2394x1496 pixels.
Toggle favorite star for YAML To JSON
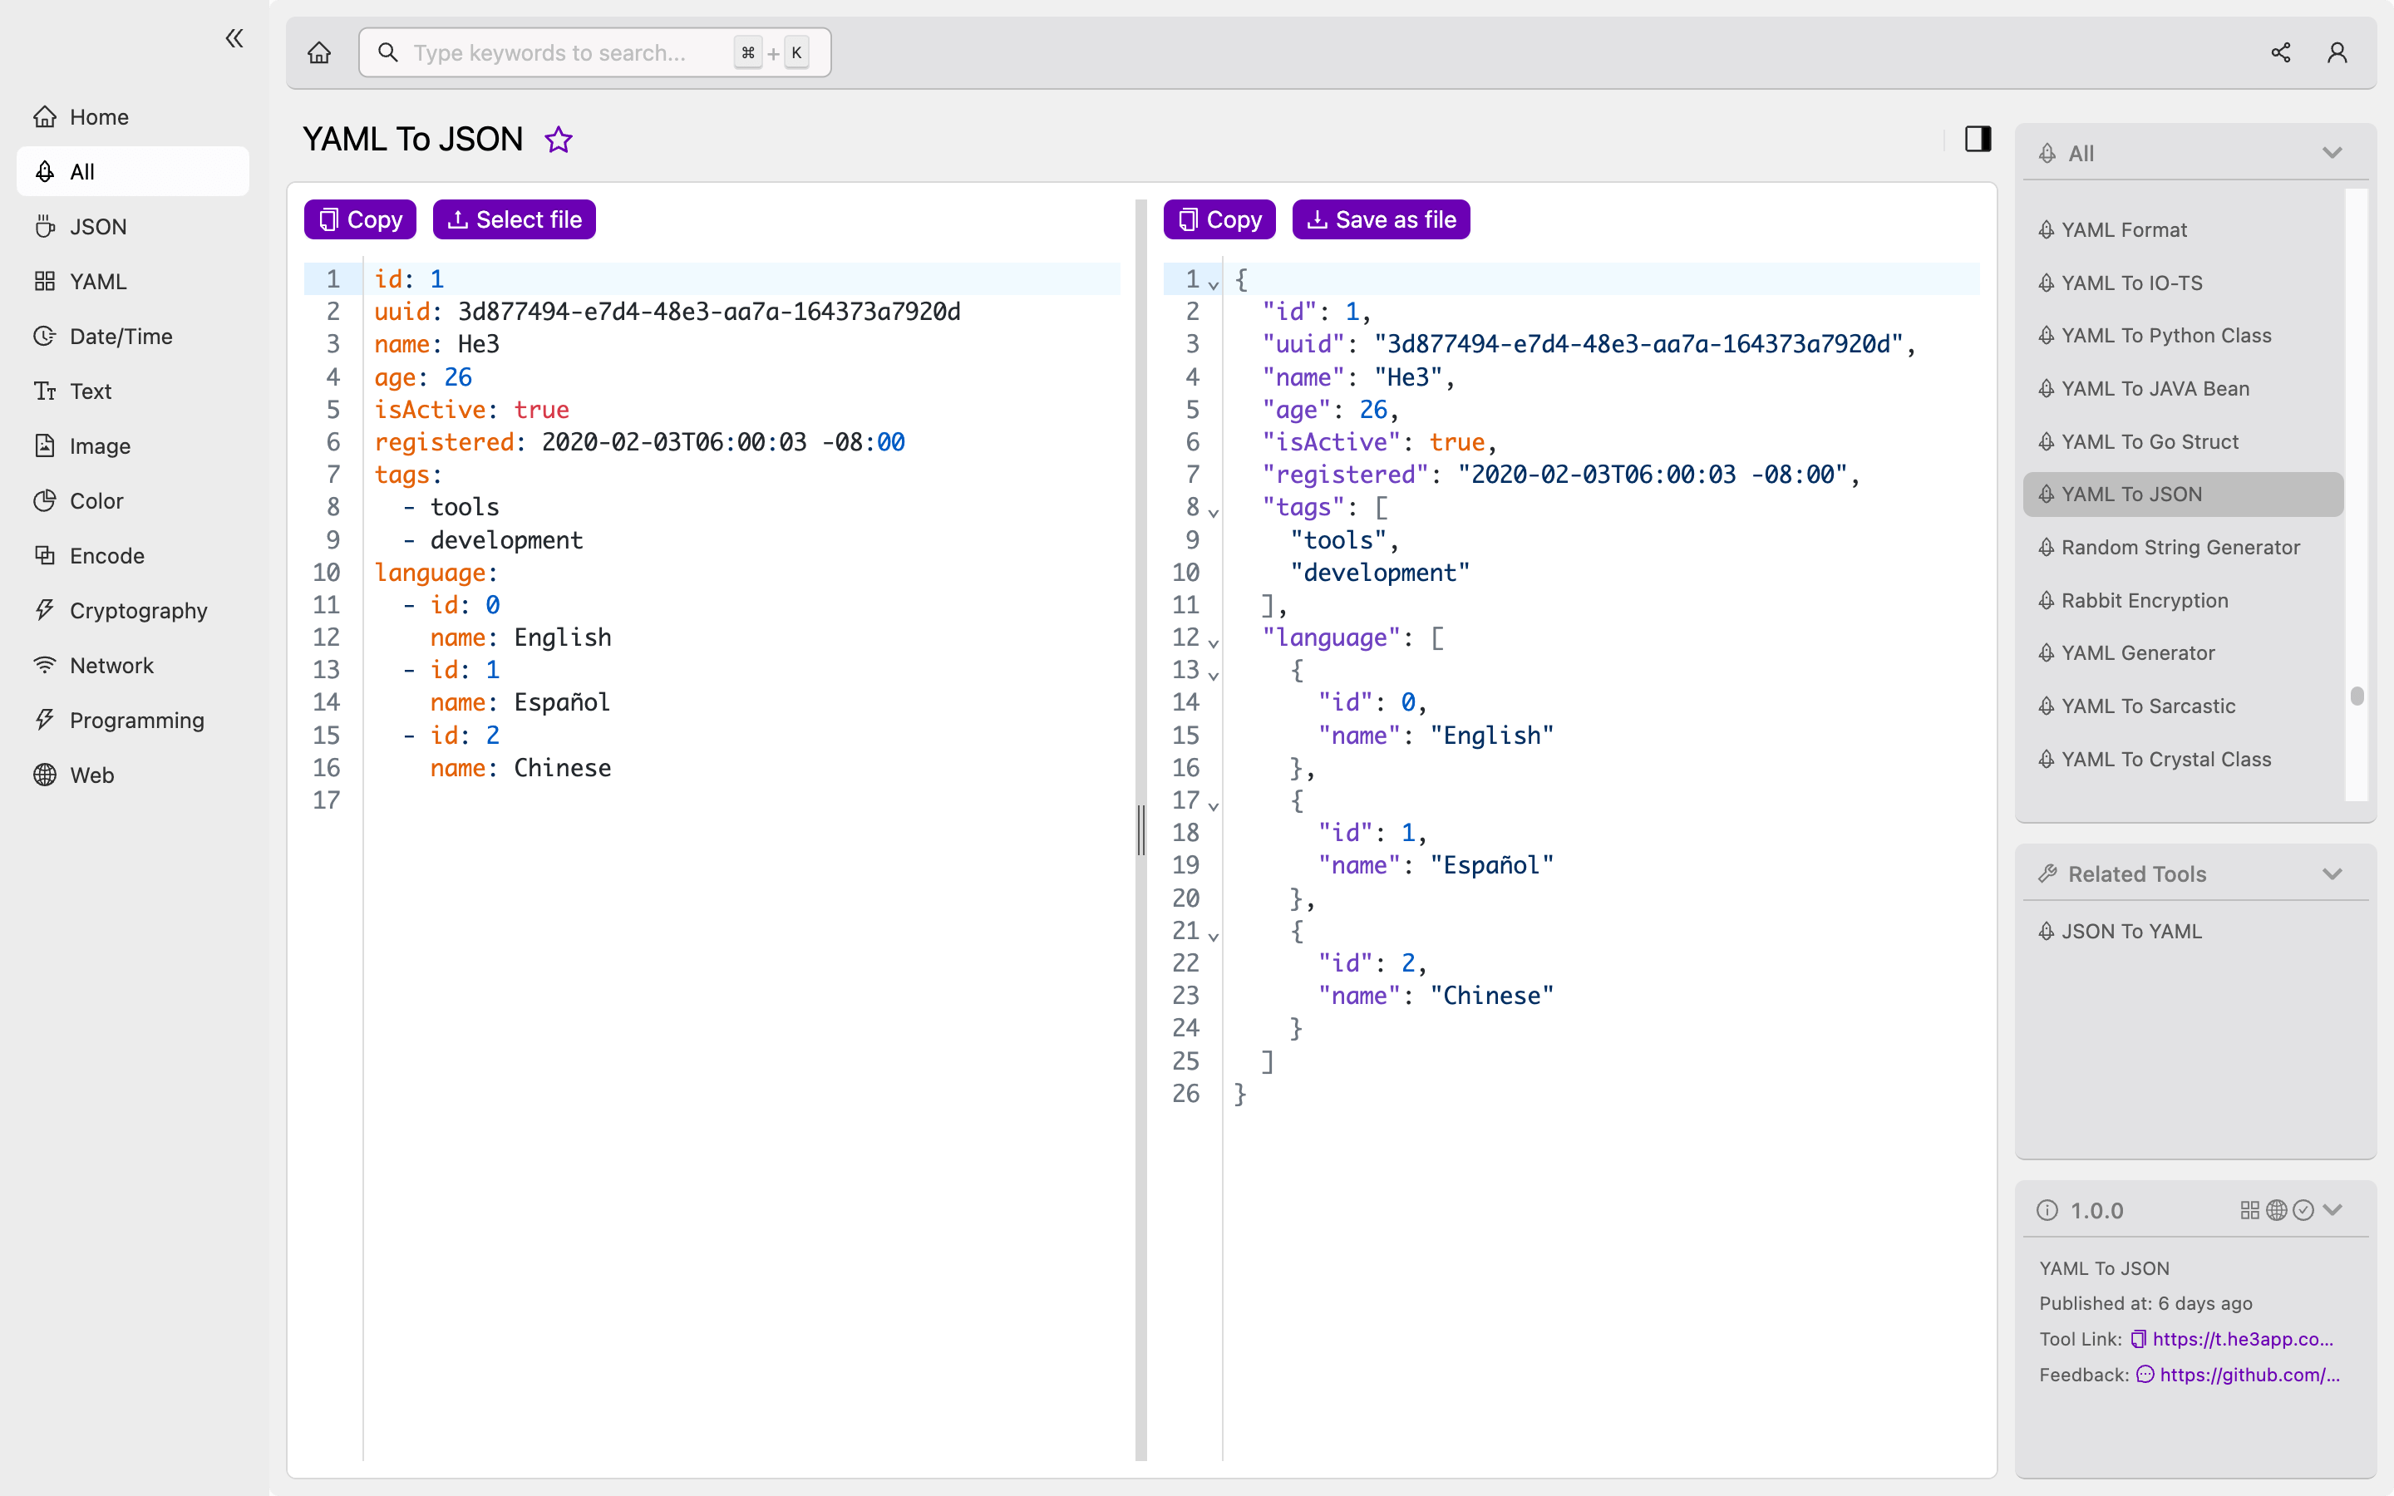(559, 140)
